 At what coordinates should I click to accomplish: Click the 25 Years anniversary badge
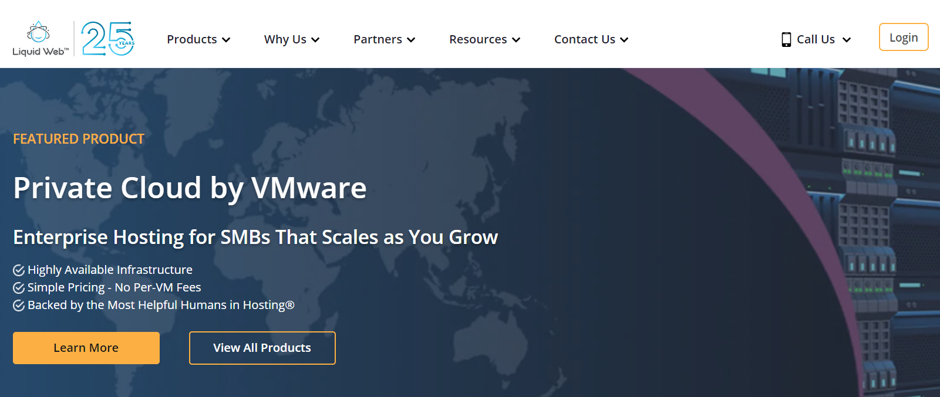pos(108,39)
